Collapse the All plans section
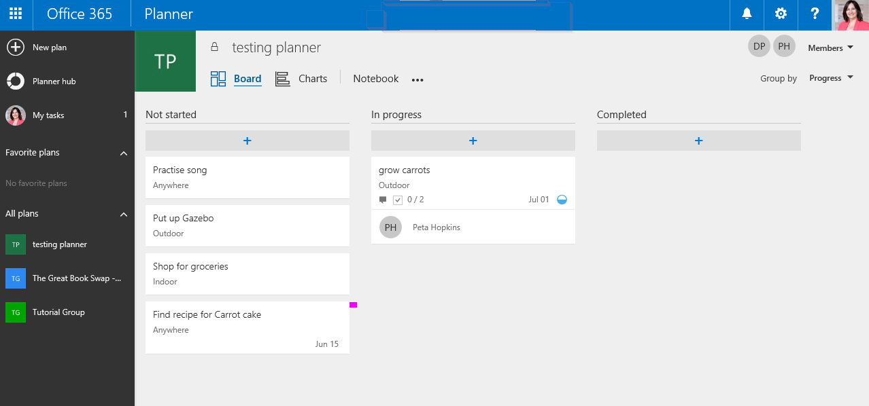Image resolution: width=869 pixels, height=406 pixels. click(123, 213)
